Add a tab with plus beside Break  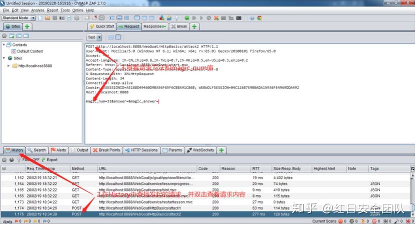pyautogui.click(x=194, y=26)
